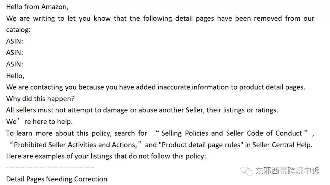Click the 'Why did this happen?' question

click(x=40, y=99)
